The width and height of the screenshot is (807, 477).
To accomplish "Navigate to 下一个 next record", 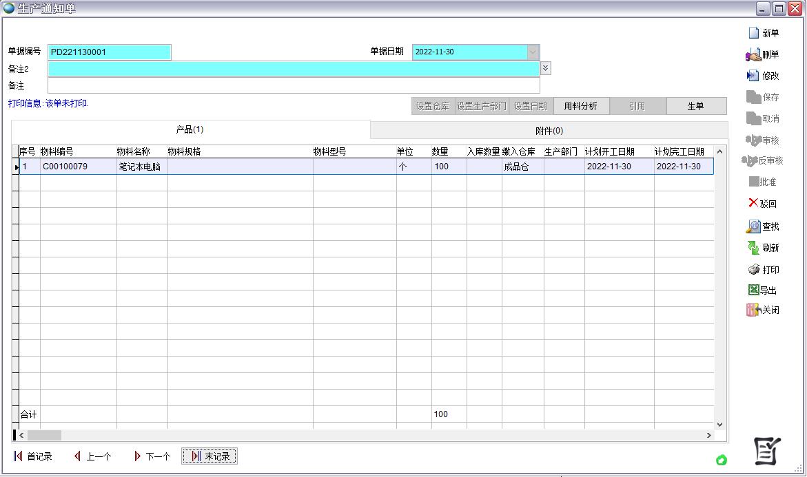I will coord(152,456).
